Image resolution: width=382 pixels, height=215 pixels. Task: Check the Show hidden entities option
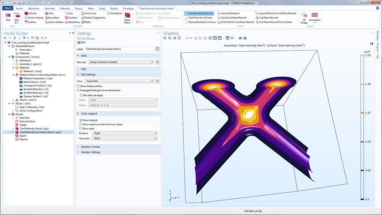(79, 86)
